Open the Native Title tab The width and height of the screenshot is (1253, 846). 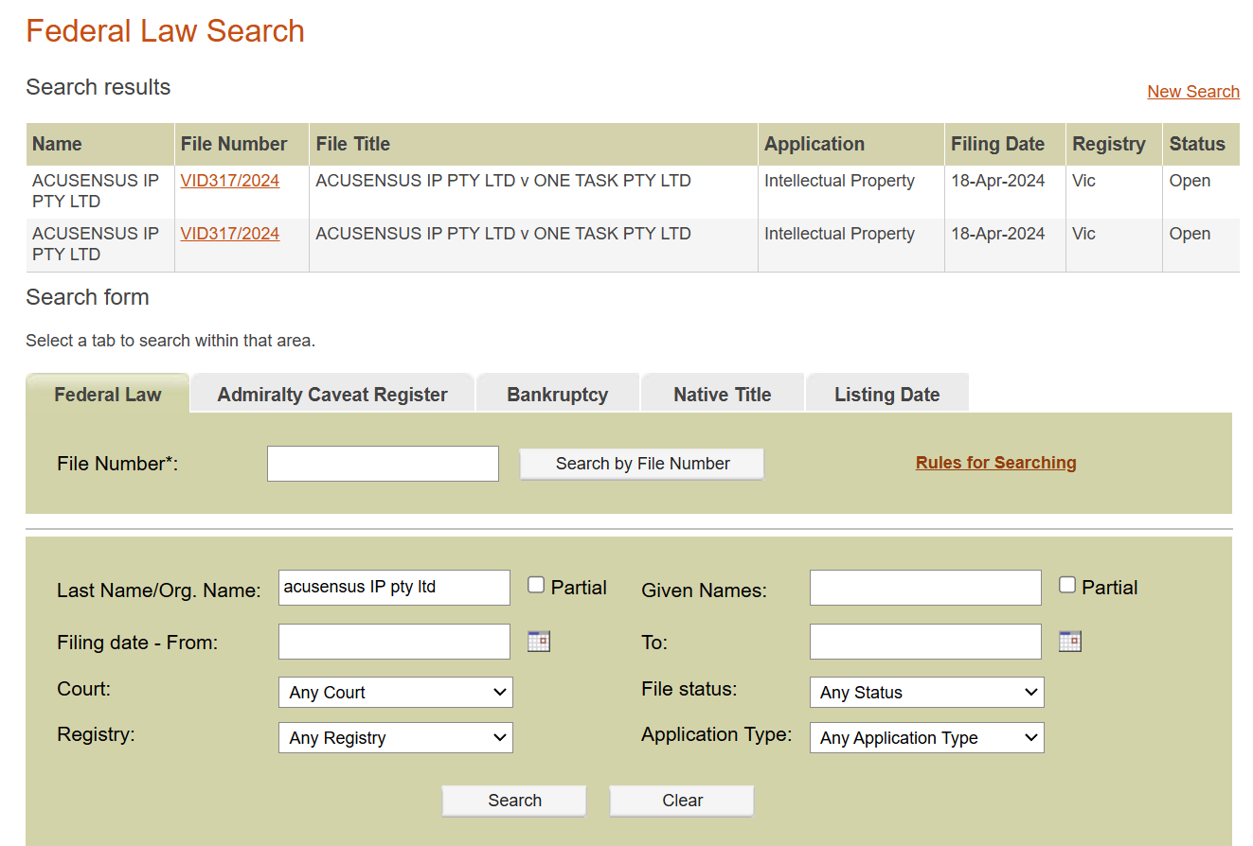pos(722,395)
